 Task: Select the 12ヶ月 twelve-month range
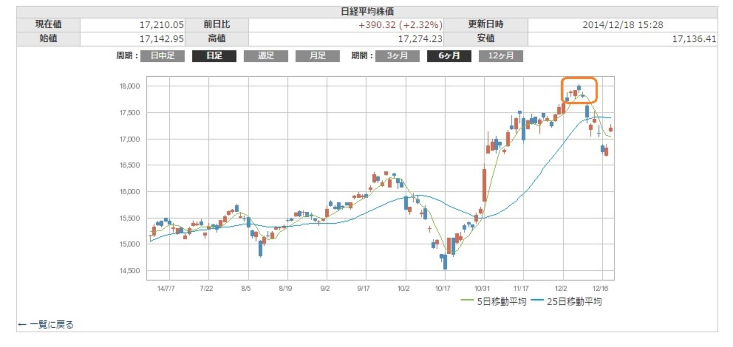[x=501, y=56]
